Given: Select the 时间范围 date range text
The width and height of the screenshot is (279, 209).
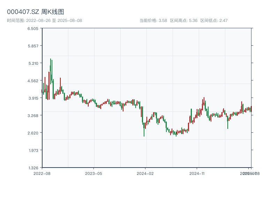Looking at the screenshot, I should [44, 21].
